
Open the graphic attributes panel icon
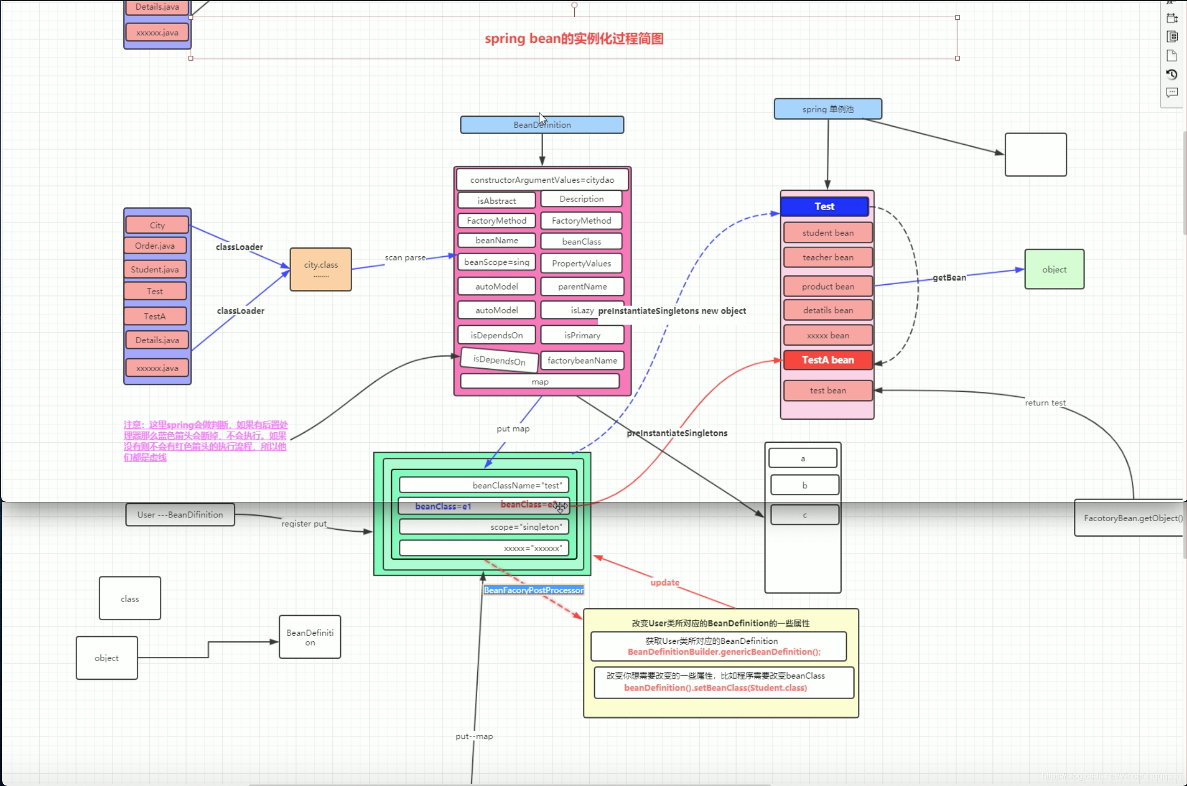(1172, 36)
